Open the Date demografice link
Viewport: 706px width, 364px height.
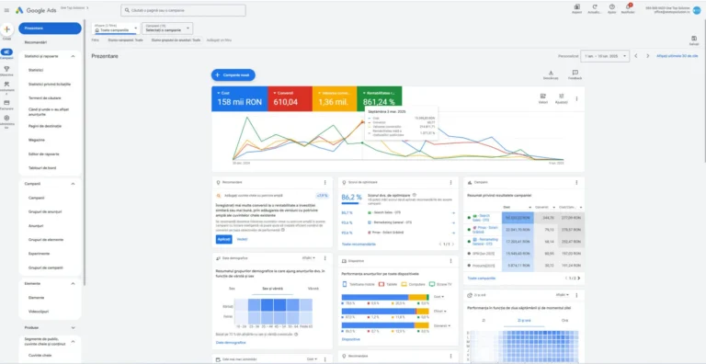click(231, 342)
